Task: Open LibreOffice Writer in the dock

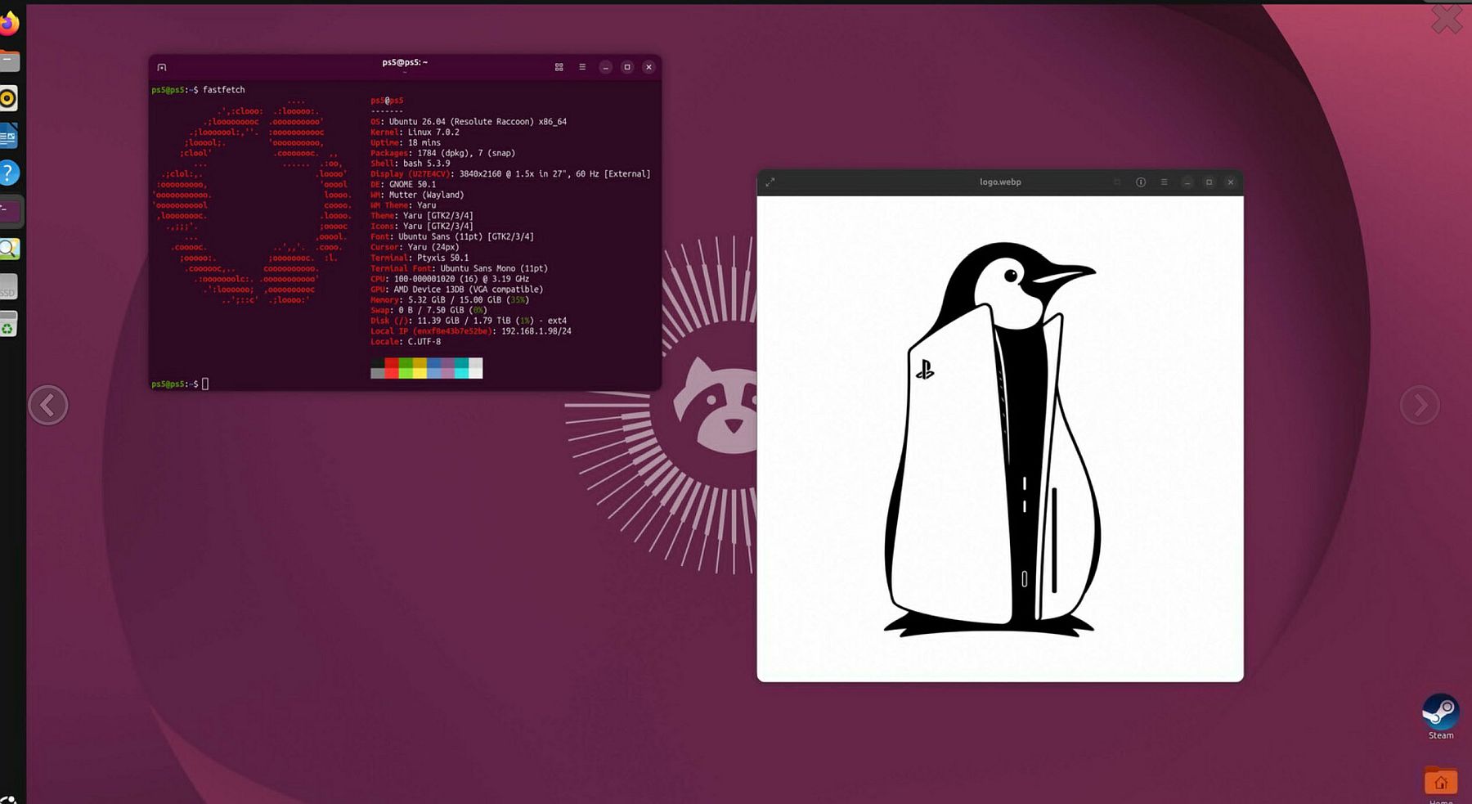Action: pyautogui.click(x=8, y=136)
